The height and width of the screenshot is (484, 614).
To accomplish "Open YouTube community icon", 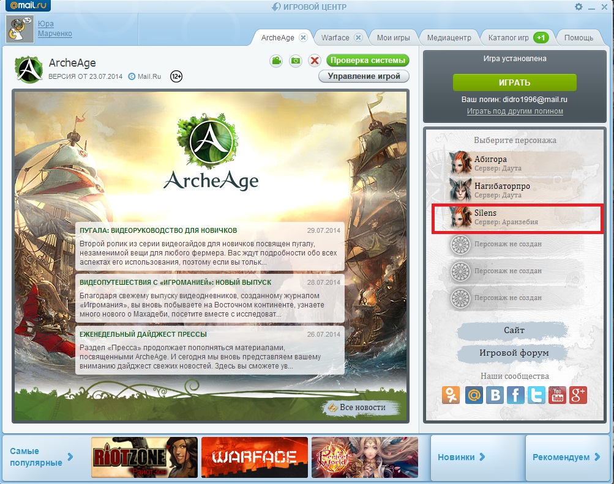I will (x=557, y=395).
